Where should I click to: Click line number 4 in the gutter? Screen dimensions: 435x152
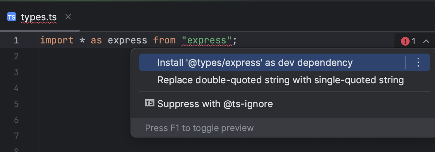(16, 88)
